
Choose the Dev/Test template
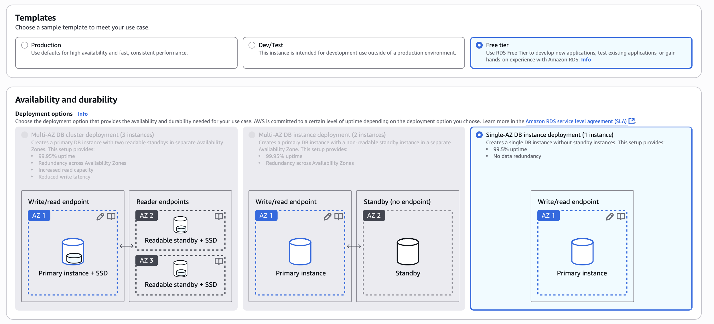tap(252, 45)
